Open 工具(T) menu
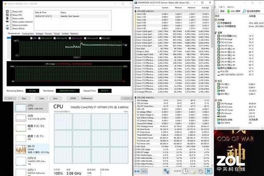264x176 pixels. point(222,7)
